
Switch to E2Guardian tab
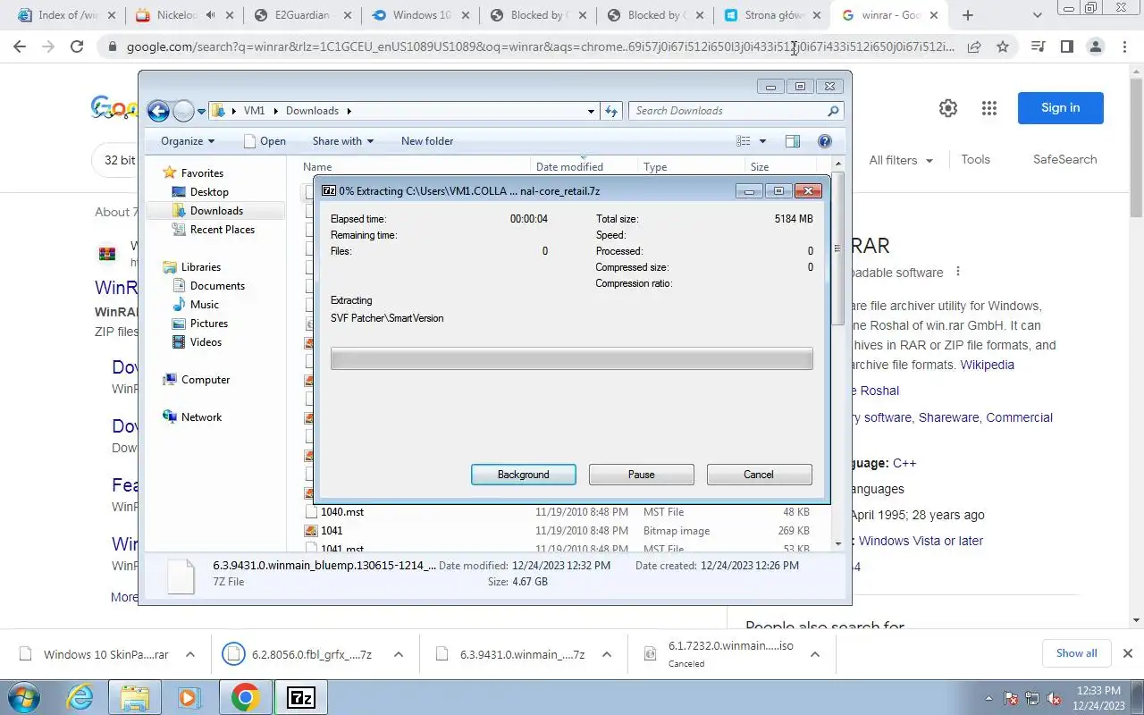point(301,15)
